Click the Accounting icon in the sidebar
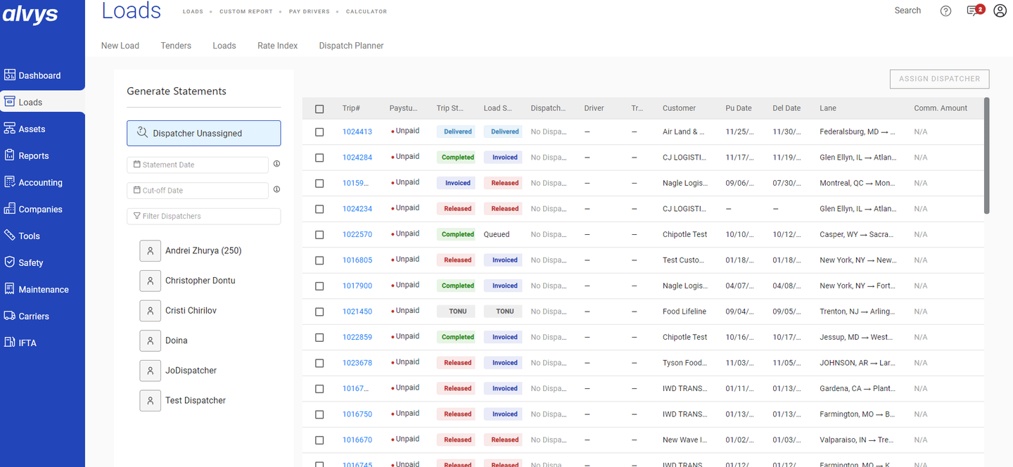The height and width of the screenshot is (467, 1013). tap(10, 182)
